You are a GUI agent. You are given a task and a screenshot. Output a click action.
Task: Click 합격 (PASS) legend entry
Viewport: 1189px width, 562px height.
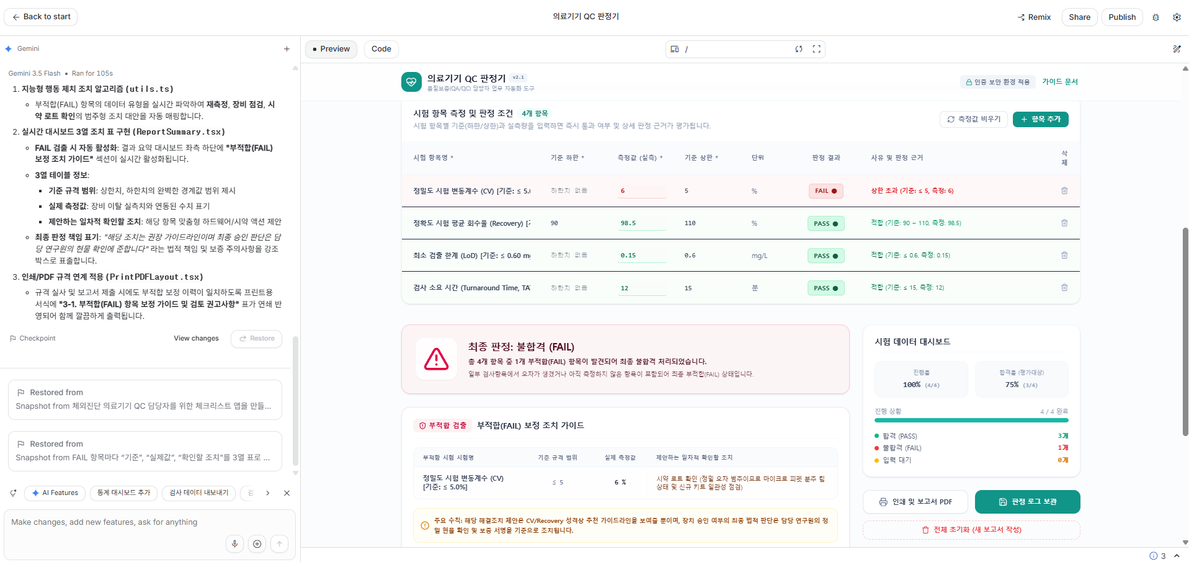click(896, 436)
